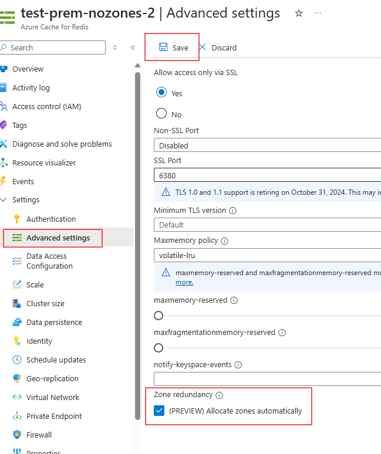
Task: Open the Authentication menu item
Action: 51,219
